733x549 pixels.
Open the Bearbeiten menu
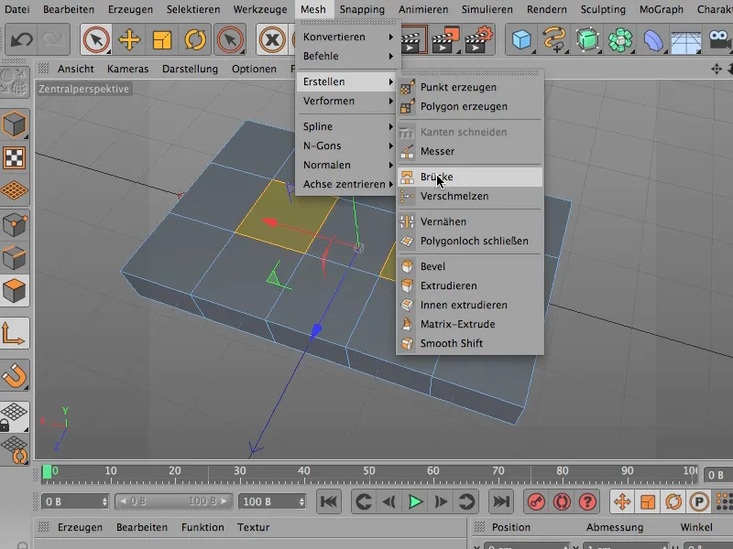coord(69,9)
